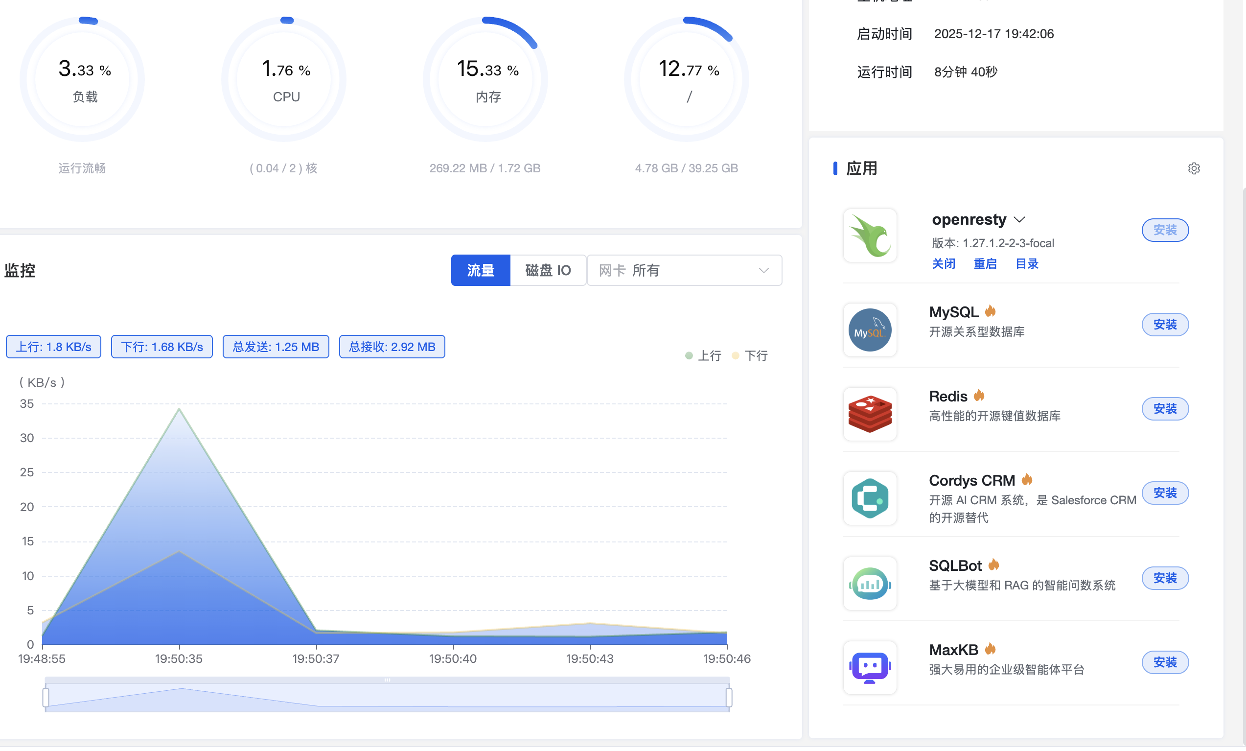The width and height of the screenshot is (1246, 751).
Task: Open 目录 link for openresty
Action: [x=1027, y=263]
